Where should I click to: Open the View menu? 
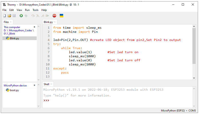point(19,10)
